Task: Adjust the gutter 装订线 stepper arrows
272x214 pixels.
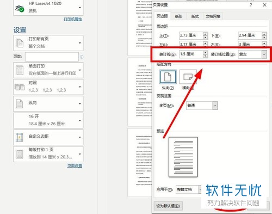Action: point(205,54)
